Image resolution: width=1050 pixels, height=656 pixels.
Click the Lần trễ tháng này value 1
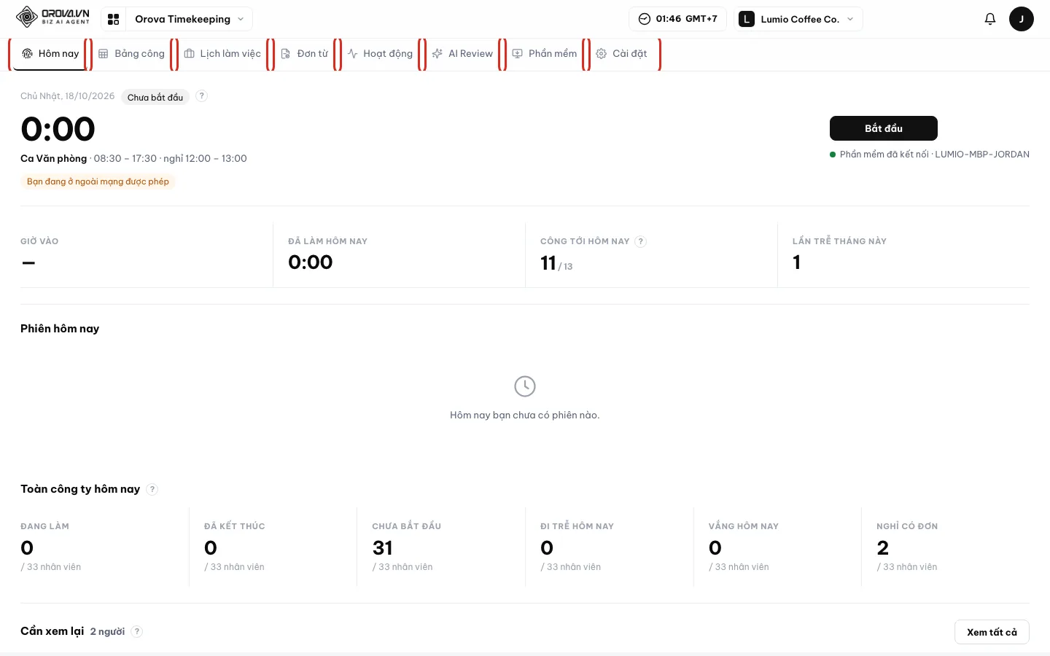[x=797, y=262]
